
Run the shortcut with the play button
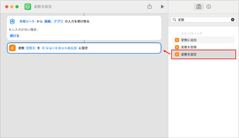coord(162,7)
